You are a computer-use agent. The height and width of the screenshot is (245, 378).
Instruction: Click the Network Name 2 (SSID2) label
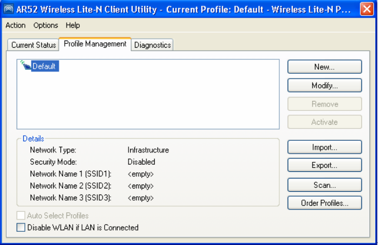(x=70, y=186)
